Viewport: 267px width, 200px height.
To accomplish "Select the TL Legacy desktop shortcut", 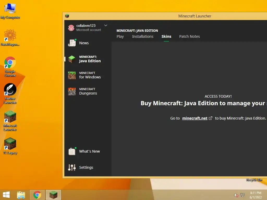I will point(10,146).
